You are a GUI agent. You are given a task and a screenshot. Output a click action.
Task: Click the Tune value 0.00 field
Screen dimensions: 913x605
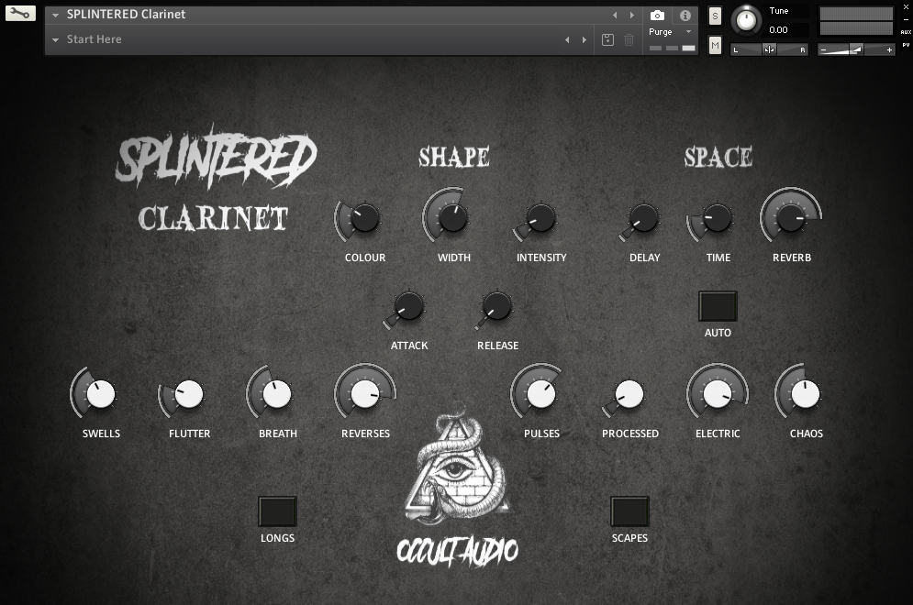point(785,29)
